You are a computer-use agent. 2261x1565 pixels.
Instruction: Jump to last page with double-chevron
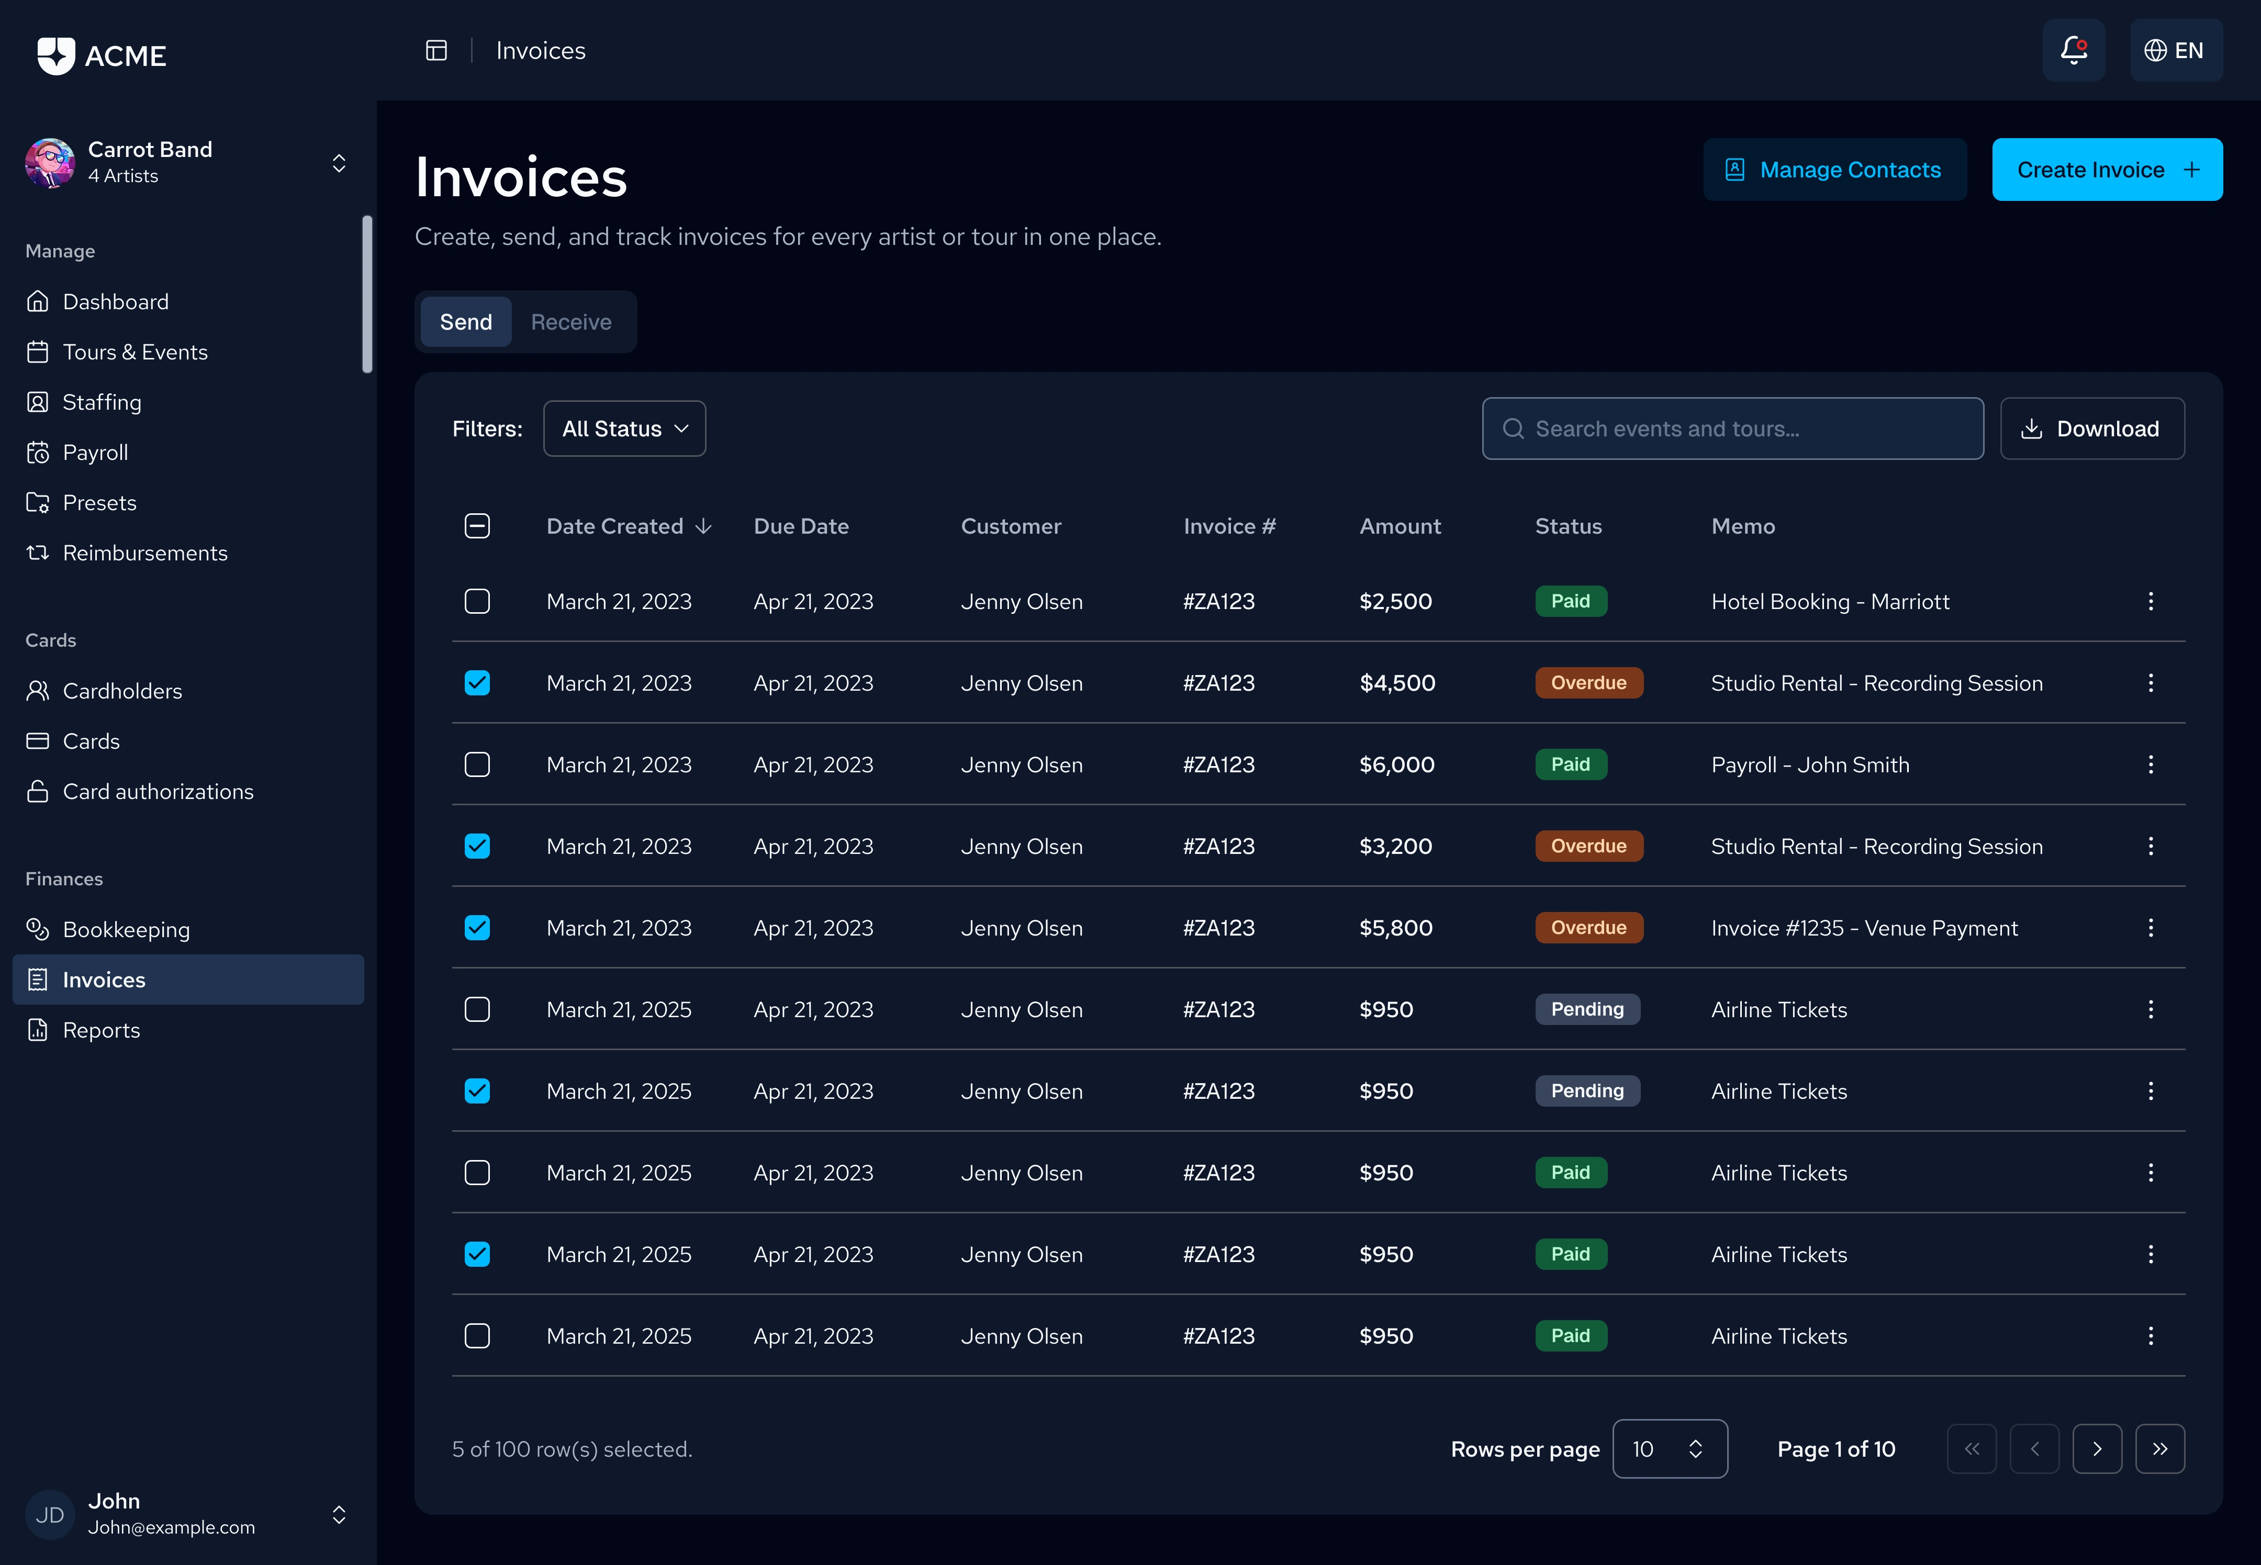tap(2159, 1449)
